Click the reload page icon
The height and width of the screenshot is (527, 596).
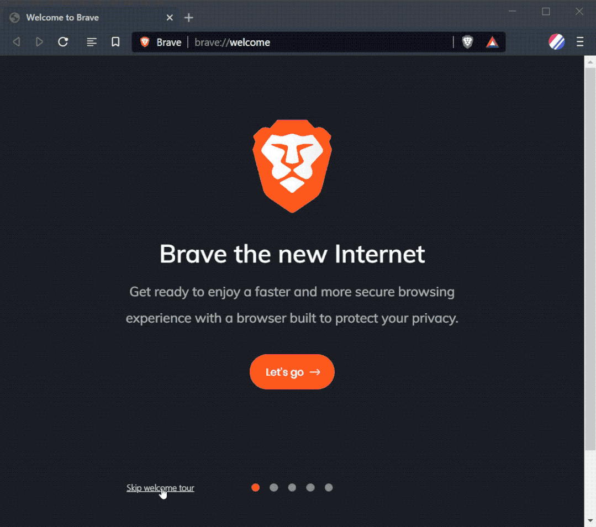coord(63,42)
